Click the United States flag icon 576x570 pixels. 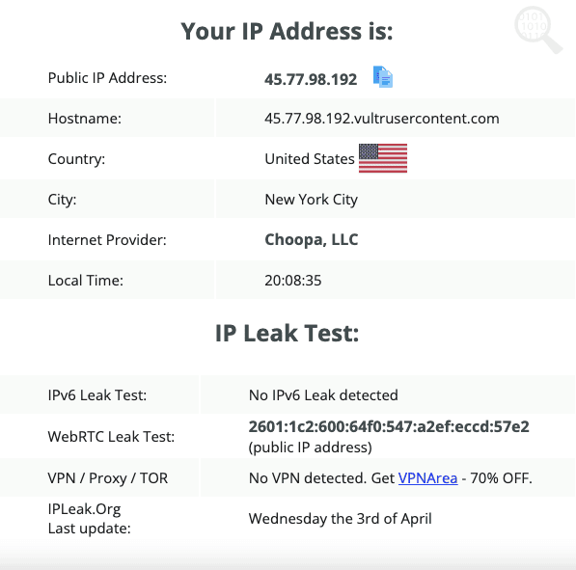(383, 158)
